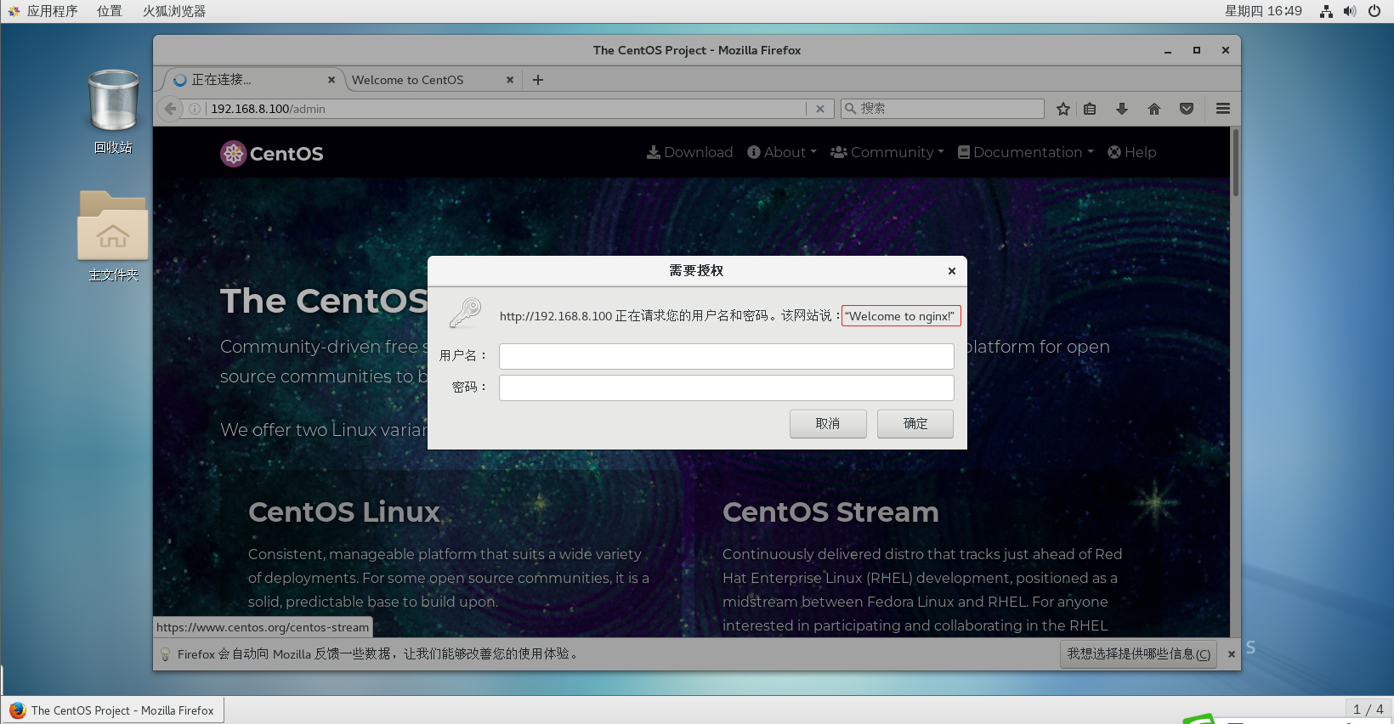Viewport: 1394px width, 724px height.
Task: Click the date and time clock
Action: (x=1263, y=11)
